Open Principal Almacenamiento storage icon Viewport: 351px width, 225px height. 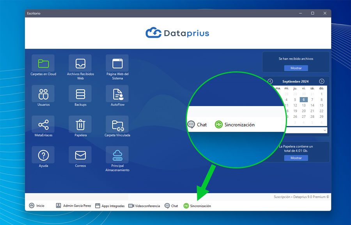tap(117, 155)
